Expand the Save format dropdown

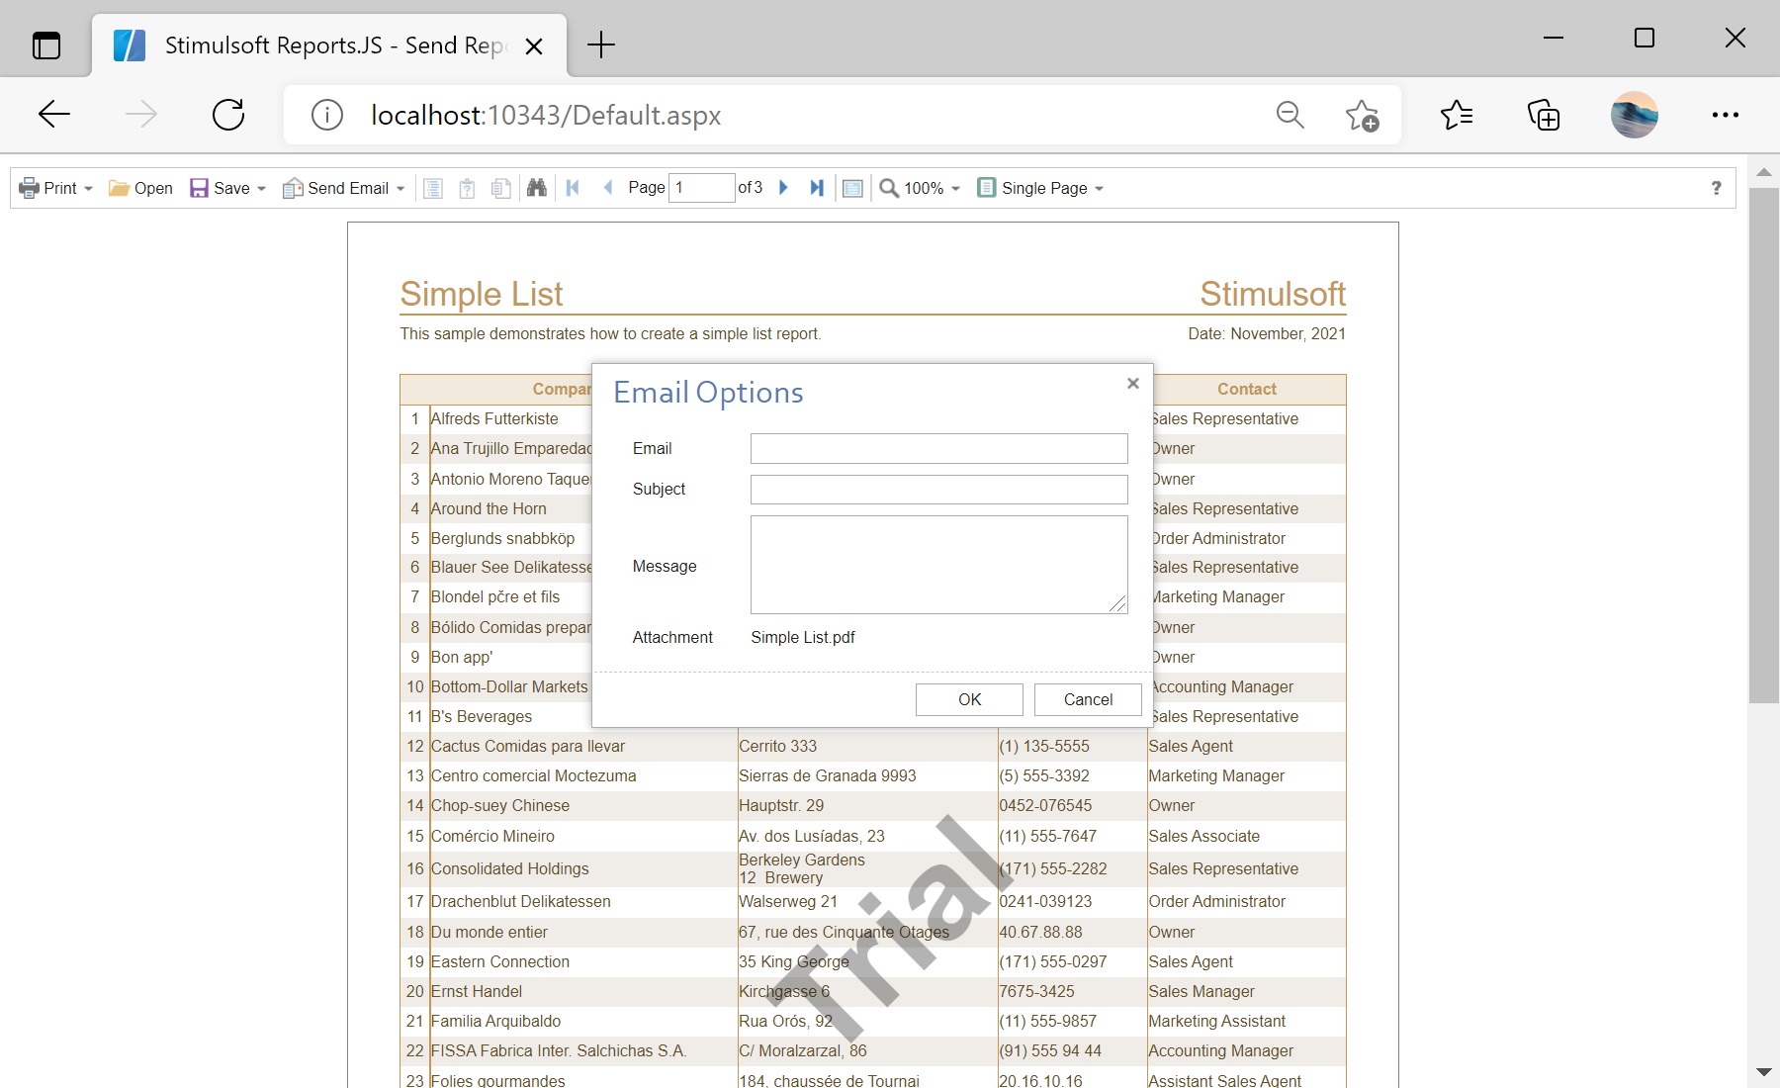click(261, 188)
